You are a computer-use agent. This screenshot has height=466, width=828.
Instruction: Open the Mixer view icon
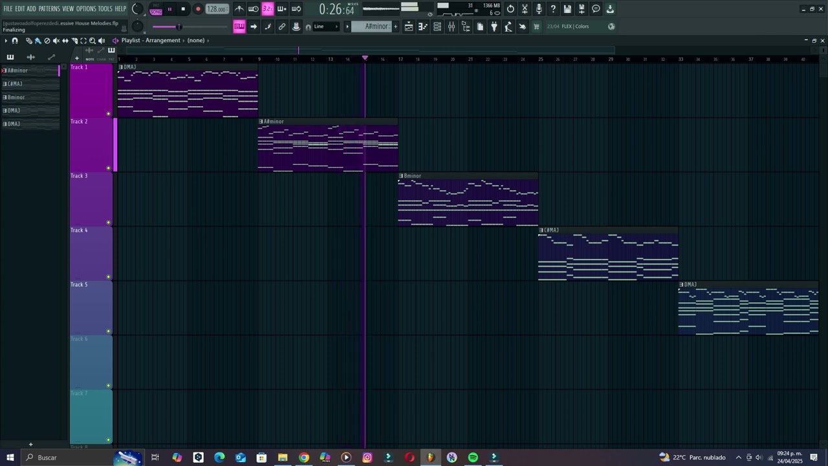(452, 27)
